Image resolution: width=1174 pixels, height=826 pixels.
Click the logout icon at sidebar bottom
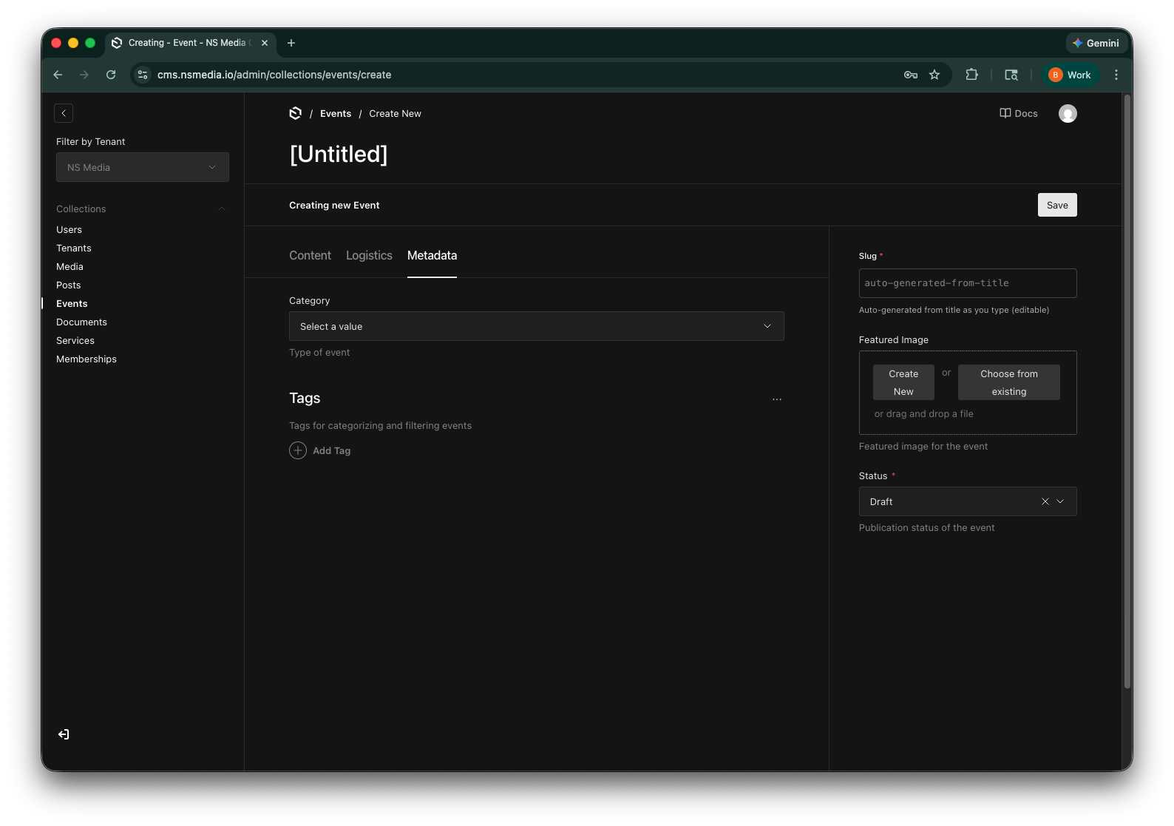pyautogui.click(x=64, y=734)
